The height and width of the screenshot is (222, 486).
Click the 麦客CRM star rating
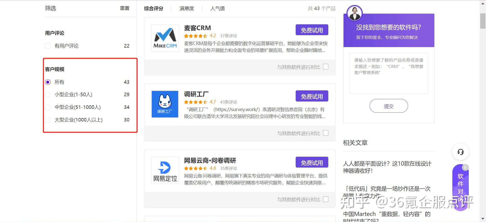point(195,36)
